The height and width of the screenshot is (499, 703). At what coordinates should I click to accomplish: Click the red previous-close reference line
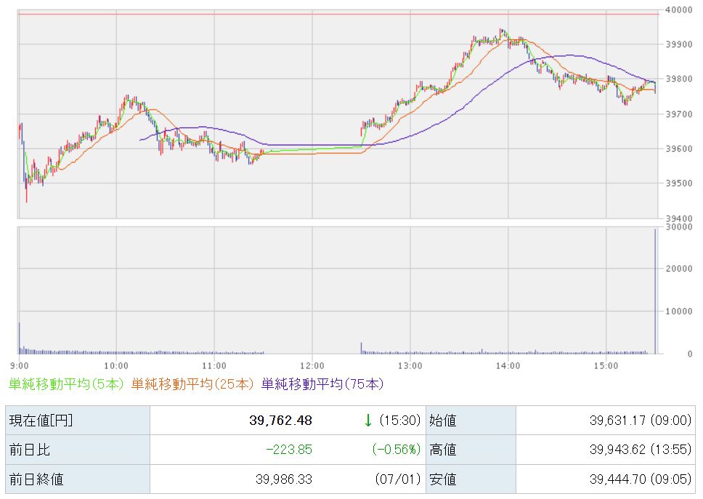coord(338,15)
